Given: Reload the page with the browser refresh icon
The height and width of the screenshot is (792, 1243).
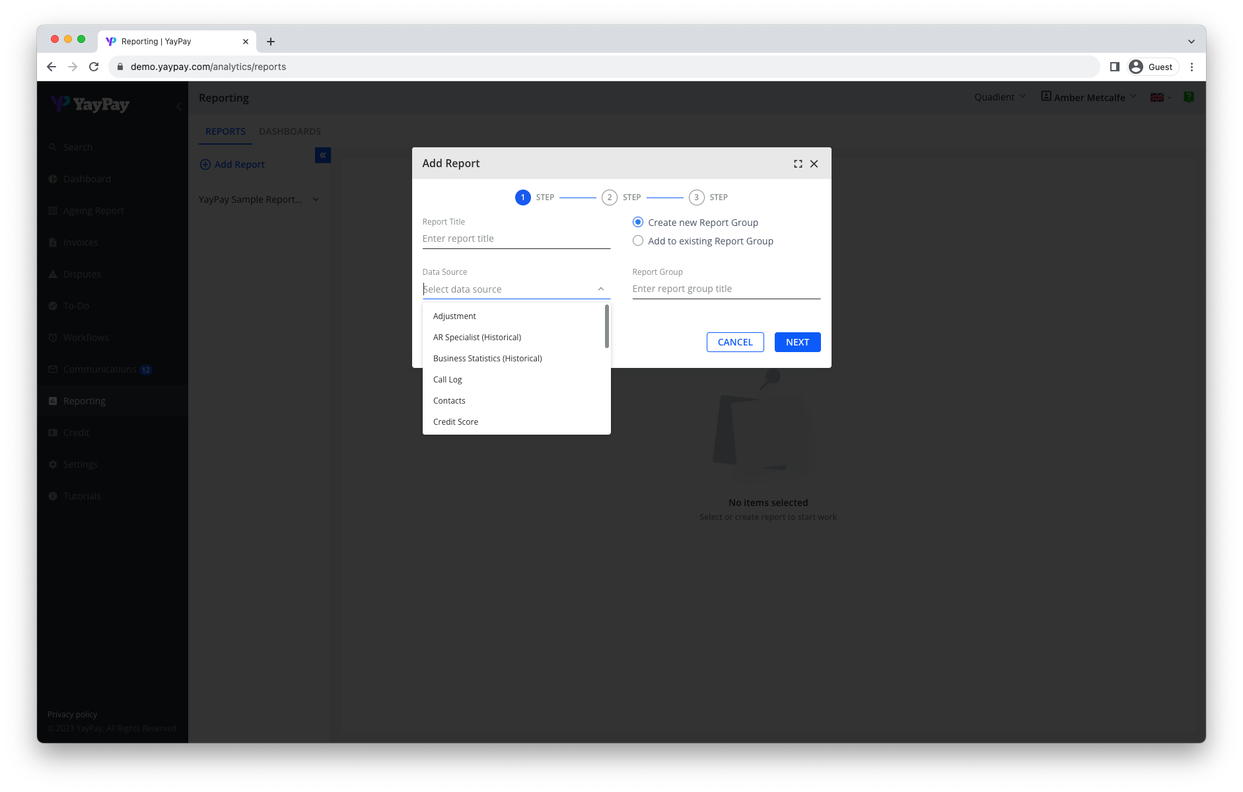Looking at the screenshot, I should [x=94, y=67].
